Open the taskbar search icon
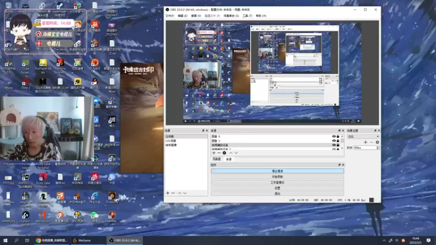436x245 pixels. pyautogui.click(x=16, y=240)
